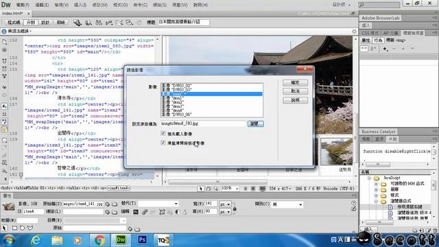The width and height of the screenshot is (439, 247).
Task: Open the Help menu
Action: [200, 5]
